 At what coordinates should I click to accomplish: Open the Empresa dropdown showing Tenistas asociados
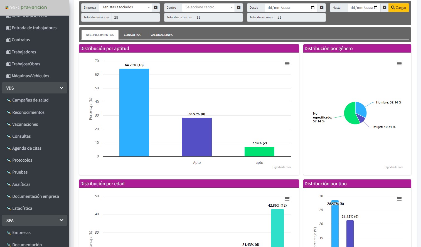click(x=125, y=8)
